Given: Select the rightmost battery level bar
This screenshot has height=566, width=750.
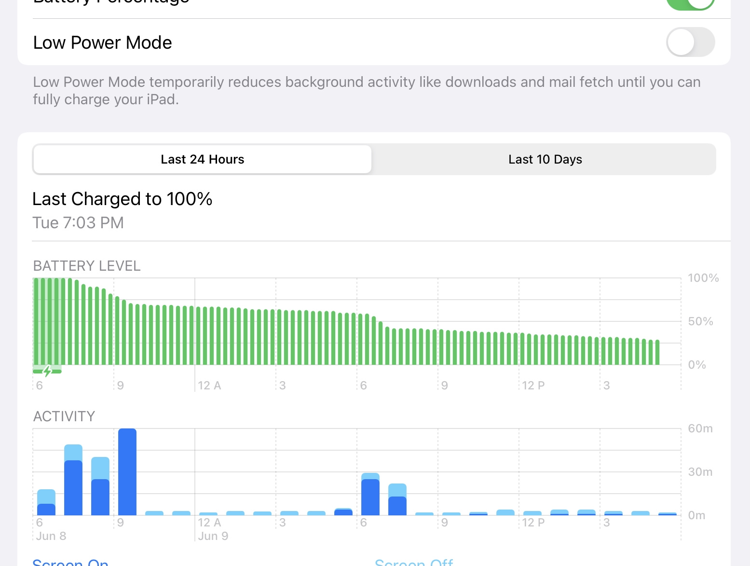Looking at the screenshot, I should tap(657, 352).
